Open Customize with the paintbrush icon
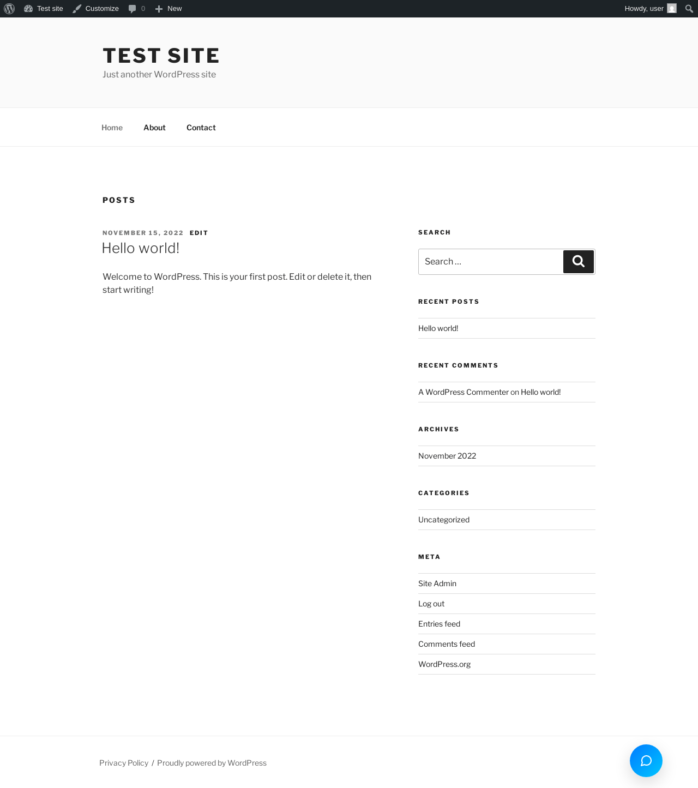698x788 pixels. click(77, 9)
